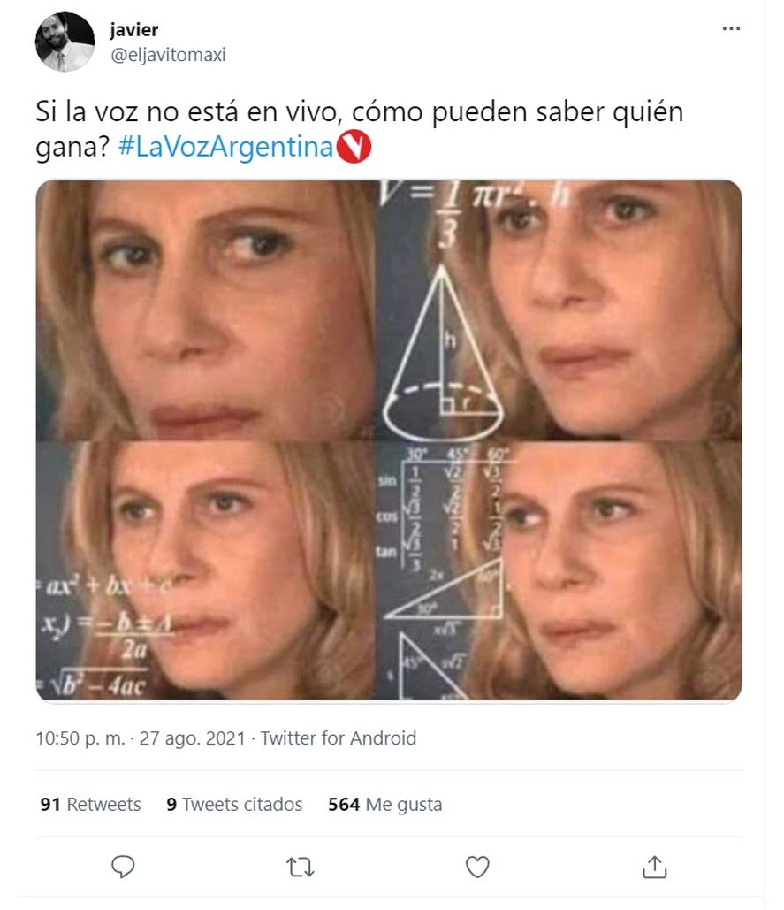Open the Twitter for Android source link
784x910 pixels.
click(338, 738)
